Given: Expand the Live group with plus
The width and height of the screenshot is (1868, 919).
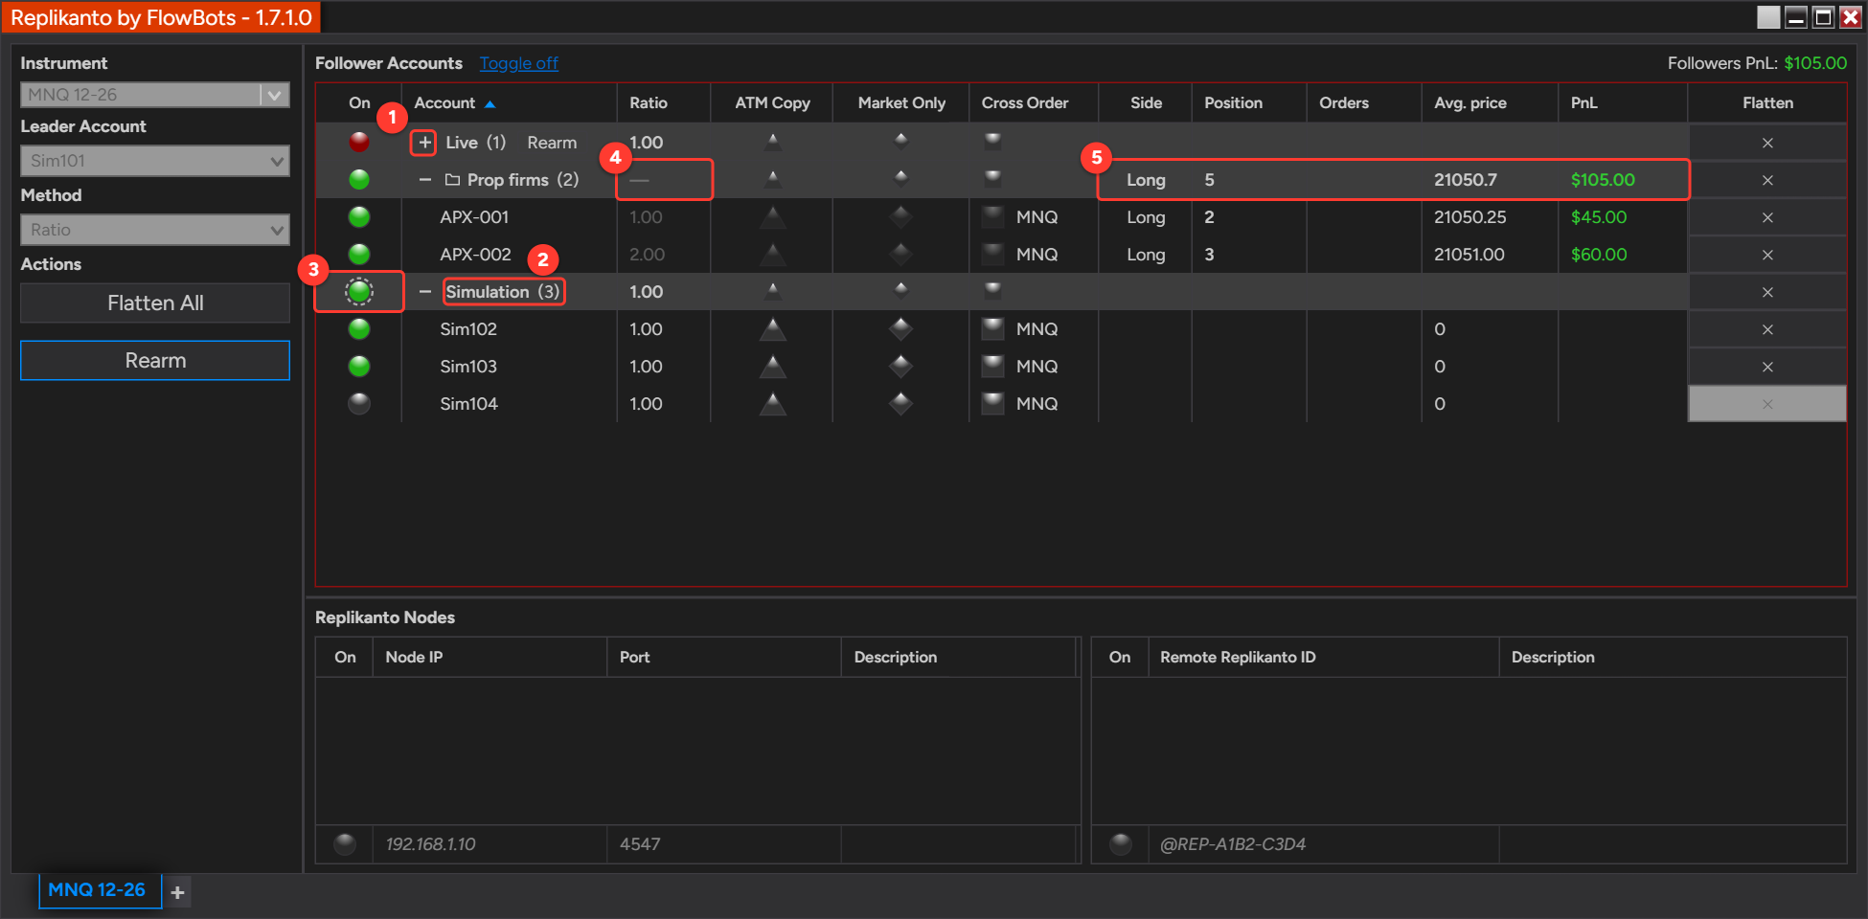Looking at the screenshot, I should 424,143.
